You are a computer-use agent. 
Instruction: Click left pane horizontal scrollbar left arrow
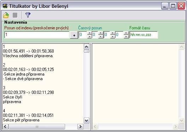[x=5, y=126]
